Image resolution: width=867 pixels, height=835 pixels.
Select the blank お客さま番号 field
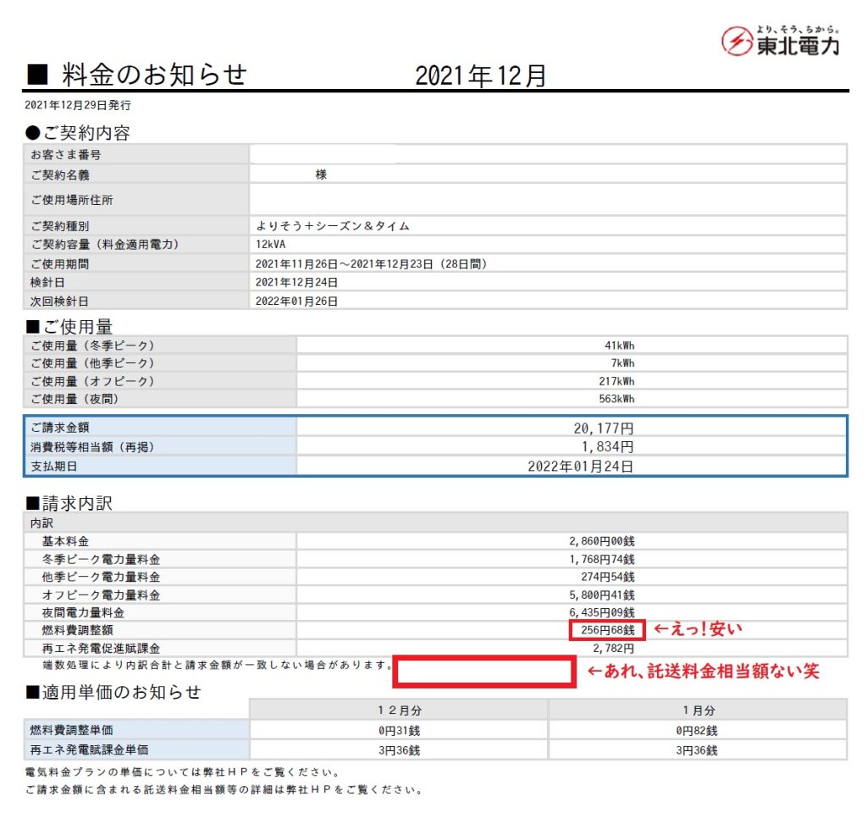click(547, 154)
